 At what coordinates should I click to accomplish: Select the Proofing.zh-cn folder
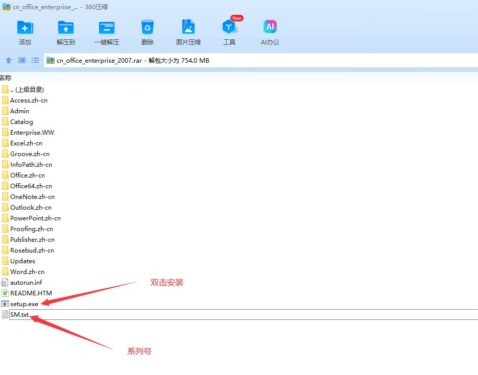click(28, 229)
